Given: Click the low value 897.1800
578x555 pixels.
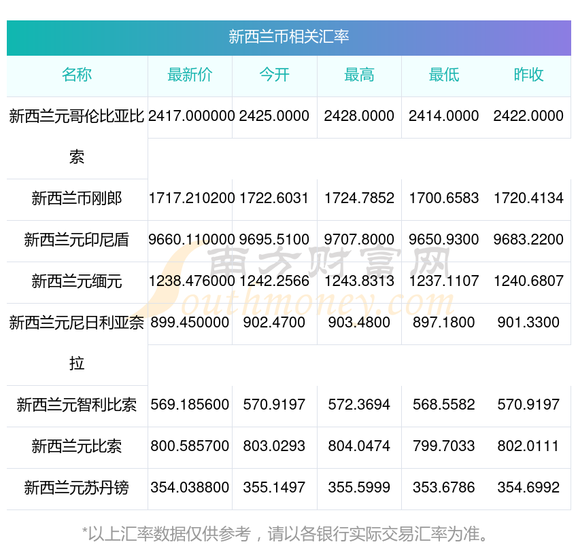Looking at the screenshot, I should click(x=444, y=322).
